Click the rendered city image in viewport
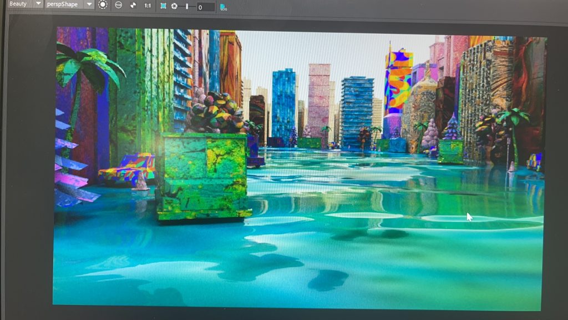 (299, 169)
